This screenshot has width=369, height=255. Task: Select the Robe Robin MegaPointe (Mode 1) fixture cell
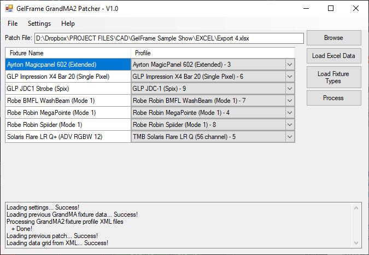(68, 113)
